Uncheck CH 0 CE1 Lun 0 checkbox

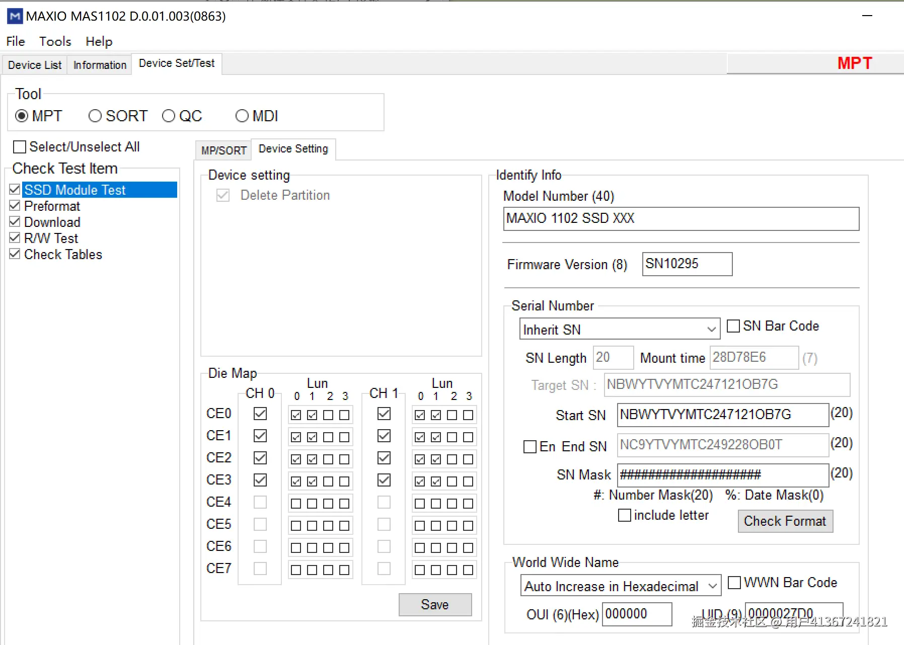[x=296, y=437]
